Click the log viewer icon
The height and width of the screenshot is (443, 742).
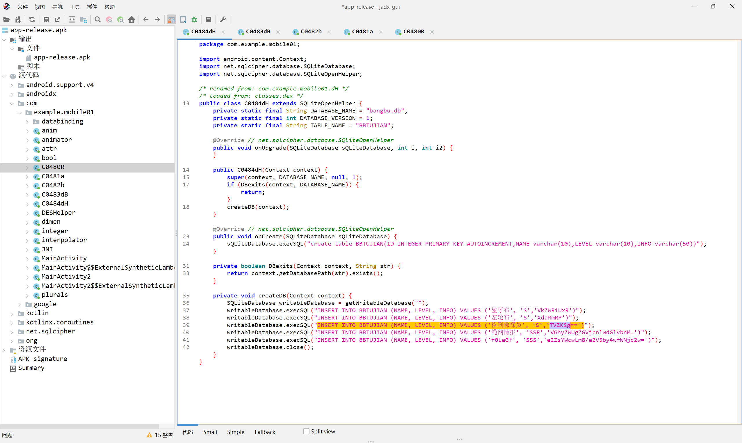pyautogui.click(x=209, y=20)
